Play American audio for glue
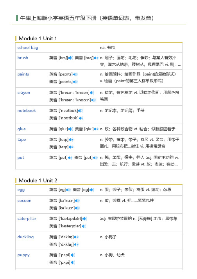Screen dimensions: 197x279 pos(96,129)
